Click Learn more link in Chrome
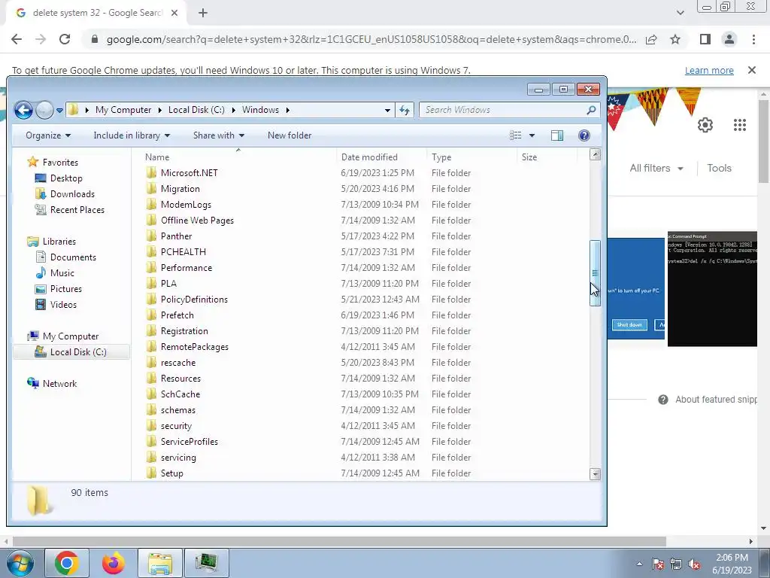The width and height of the screenshot is (770, 578). tap(709, 71)
